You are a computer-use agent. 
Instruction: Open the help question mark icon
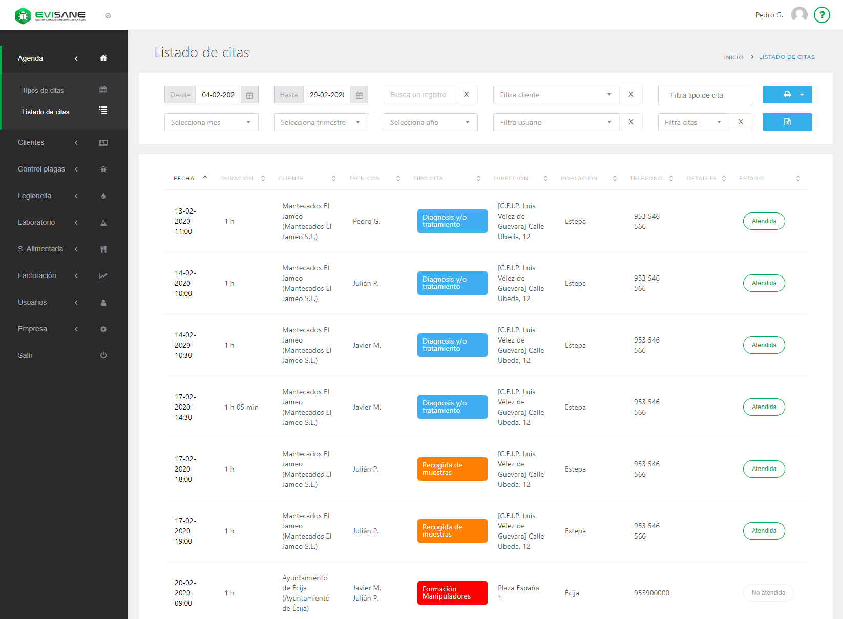pos(821,15)
